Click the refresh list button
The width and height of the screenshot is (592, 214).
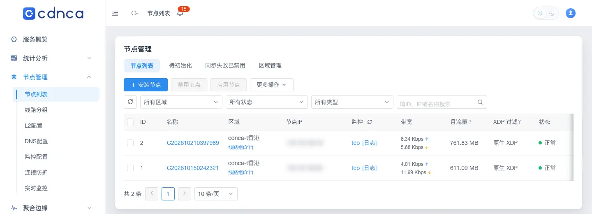(x=130, y=102)
